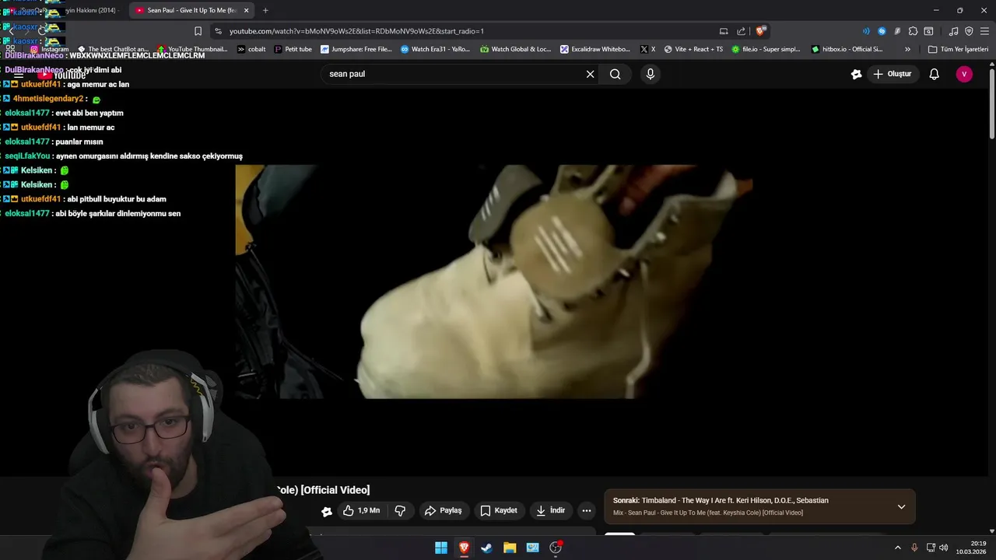This screenshot has height=560, width=996.
Task: Open the media control music note icon
Action: (954, 31)
